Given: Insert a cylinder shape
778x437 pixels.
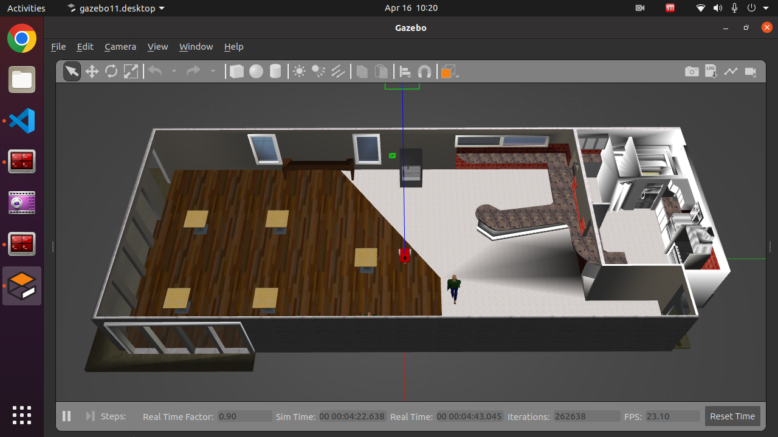Looking at the screenshot, I should 275,72.
